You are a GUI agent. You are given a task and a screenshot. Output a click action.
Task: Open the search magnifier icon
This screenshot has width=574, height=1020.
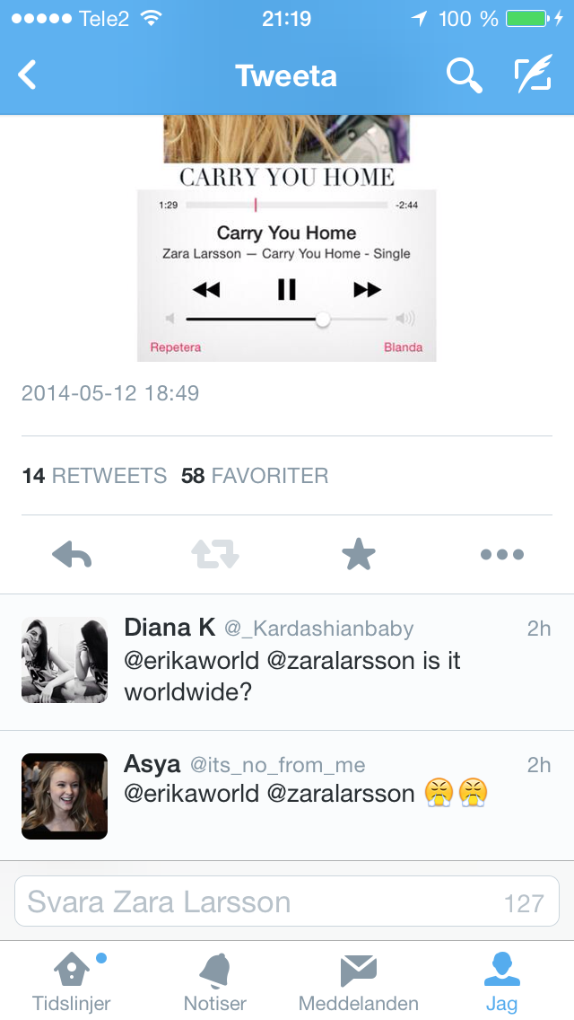[464, 75]
